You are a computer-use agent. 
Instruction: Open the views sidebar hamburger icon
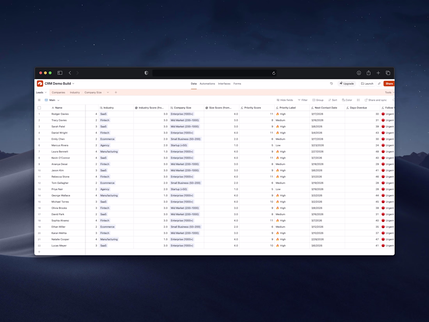39,100
